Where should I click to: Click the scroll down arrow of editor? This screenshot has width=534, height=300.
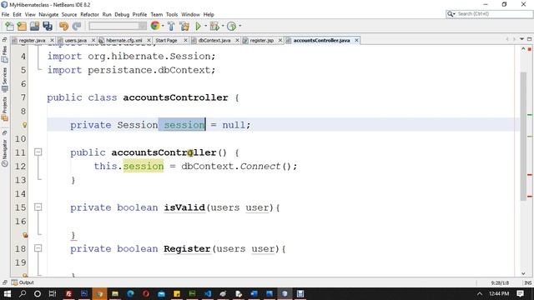[523, 273]
